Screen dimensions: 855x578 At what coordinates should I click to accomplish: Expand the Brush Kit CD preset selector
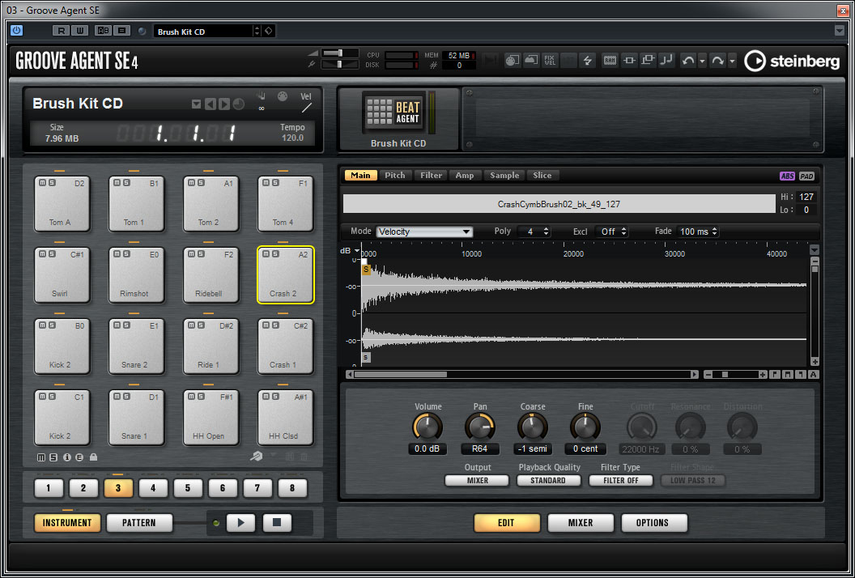point(196,104)
